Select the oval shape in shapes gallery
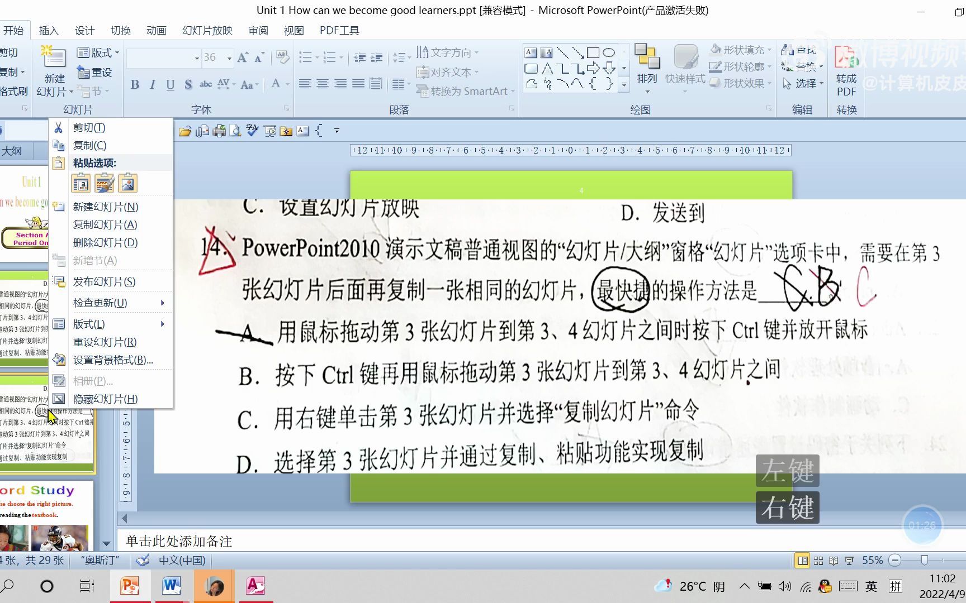 click(609, 52)
